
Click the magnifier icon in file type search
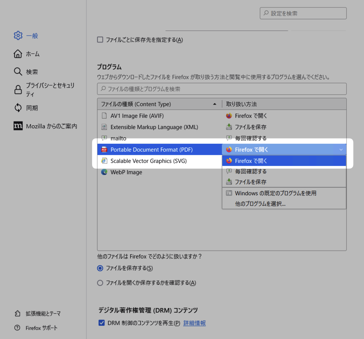pos(103,89)
